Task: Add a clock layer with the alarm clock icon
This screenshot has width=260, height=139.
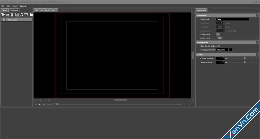Action: [26, 15]
